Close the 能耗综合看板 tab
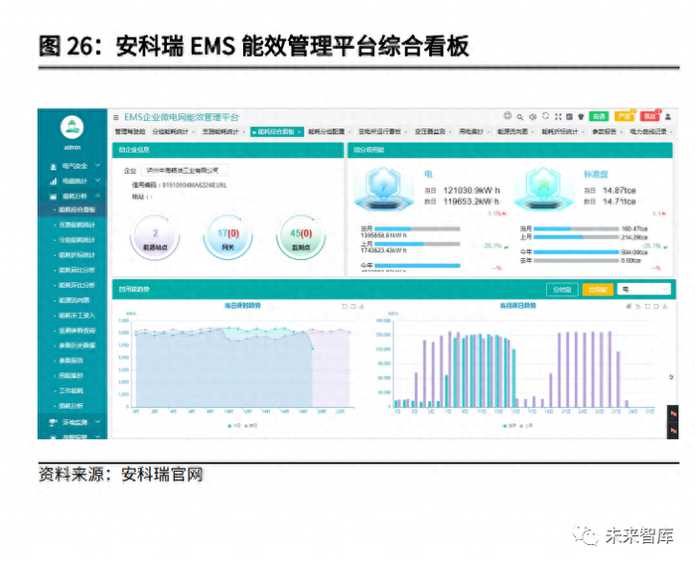 click(x=299, y=132)
